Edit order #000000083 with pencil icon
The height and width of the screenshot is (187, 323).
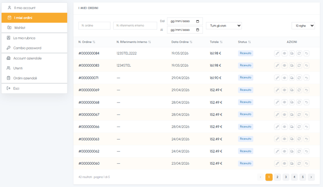coord(277,65)
